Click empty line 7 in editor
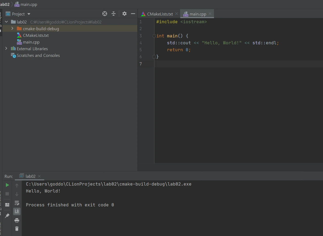Image resolution: width=323 pixels, height=236 pixels. pos(239,64)
